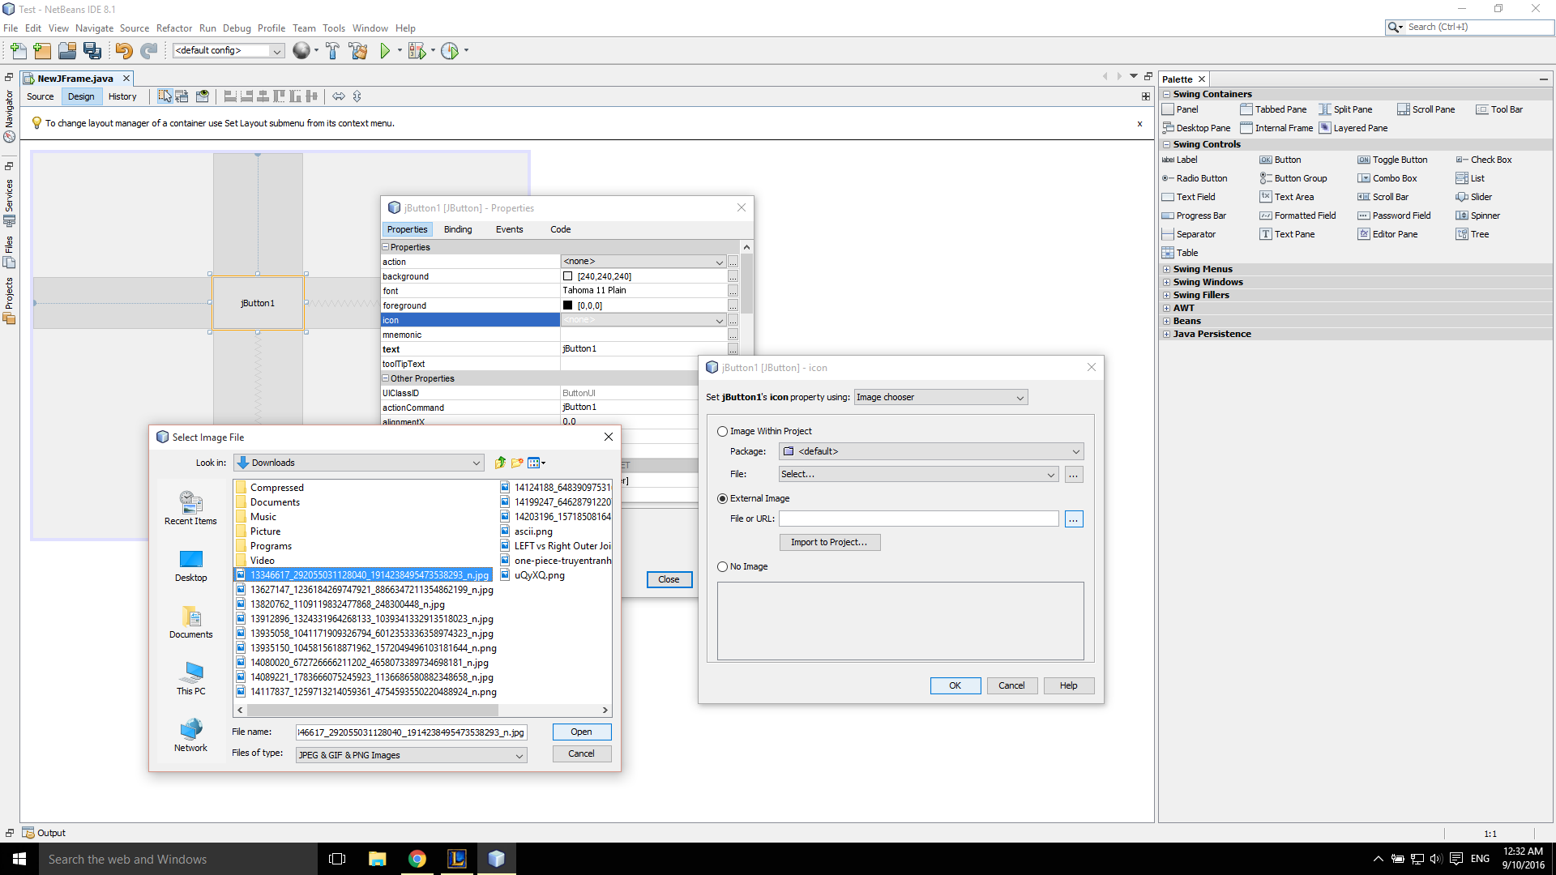Click the New Project toolbar icon
Image resolution: width=1556 pixels, height=875 pixels.
pyautogui.click(x=42, y=51)
